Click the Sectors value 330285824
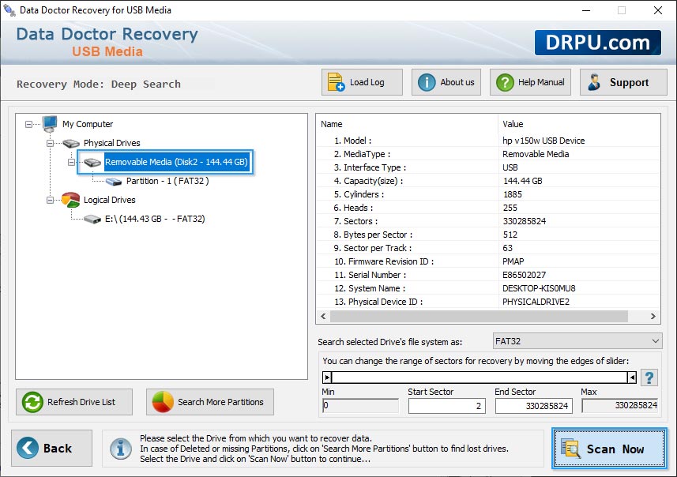The height and width of the screenshot is (477, 677). [x=525, y=221]
